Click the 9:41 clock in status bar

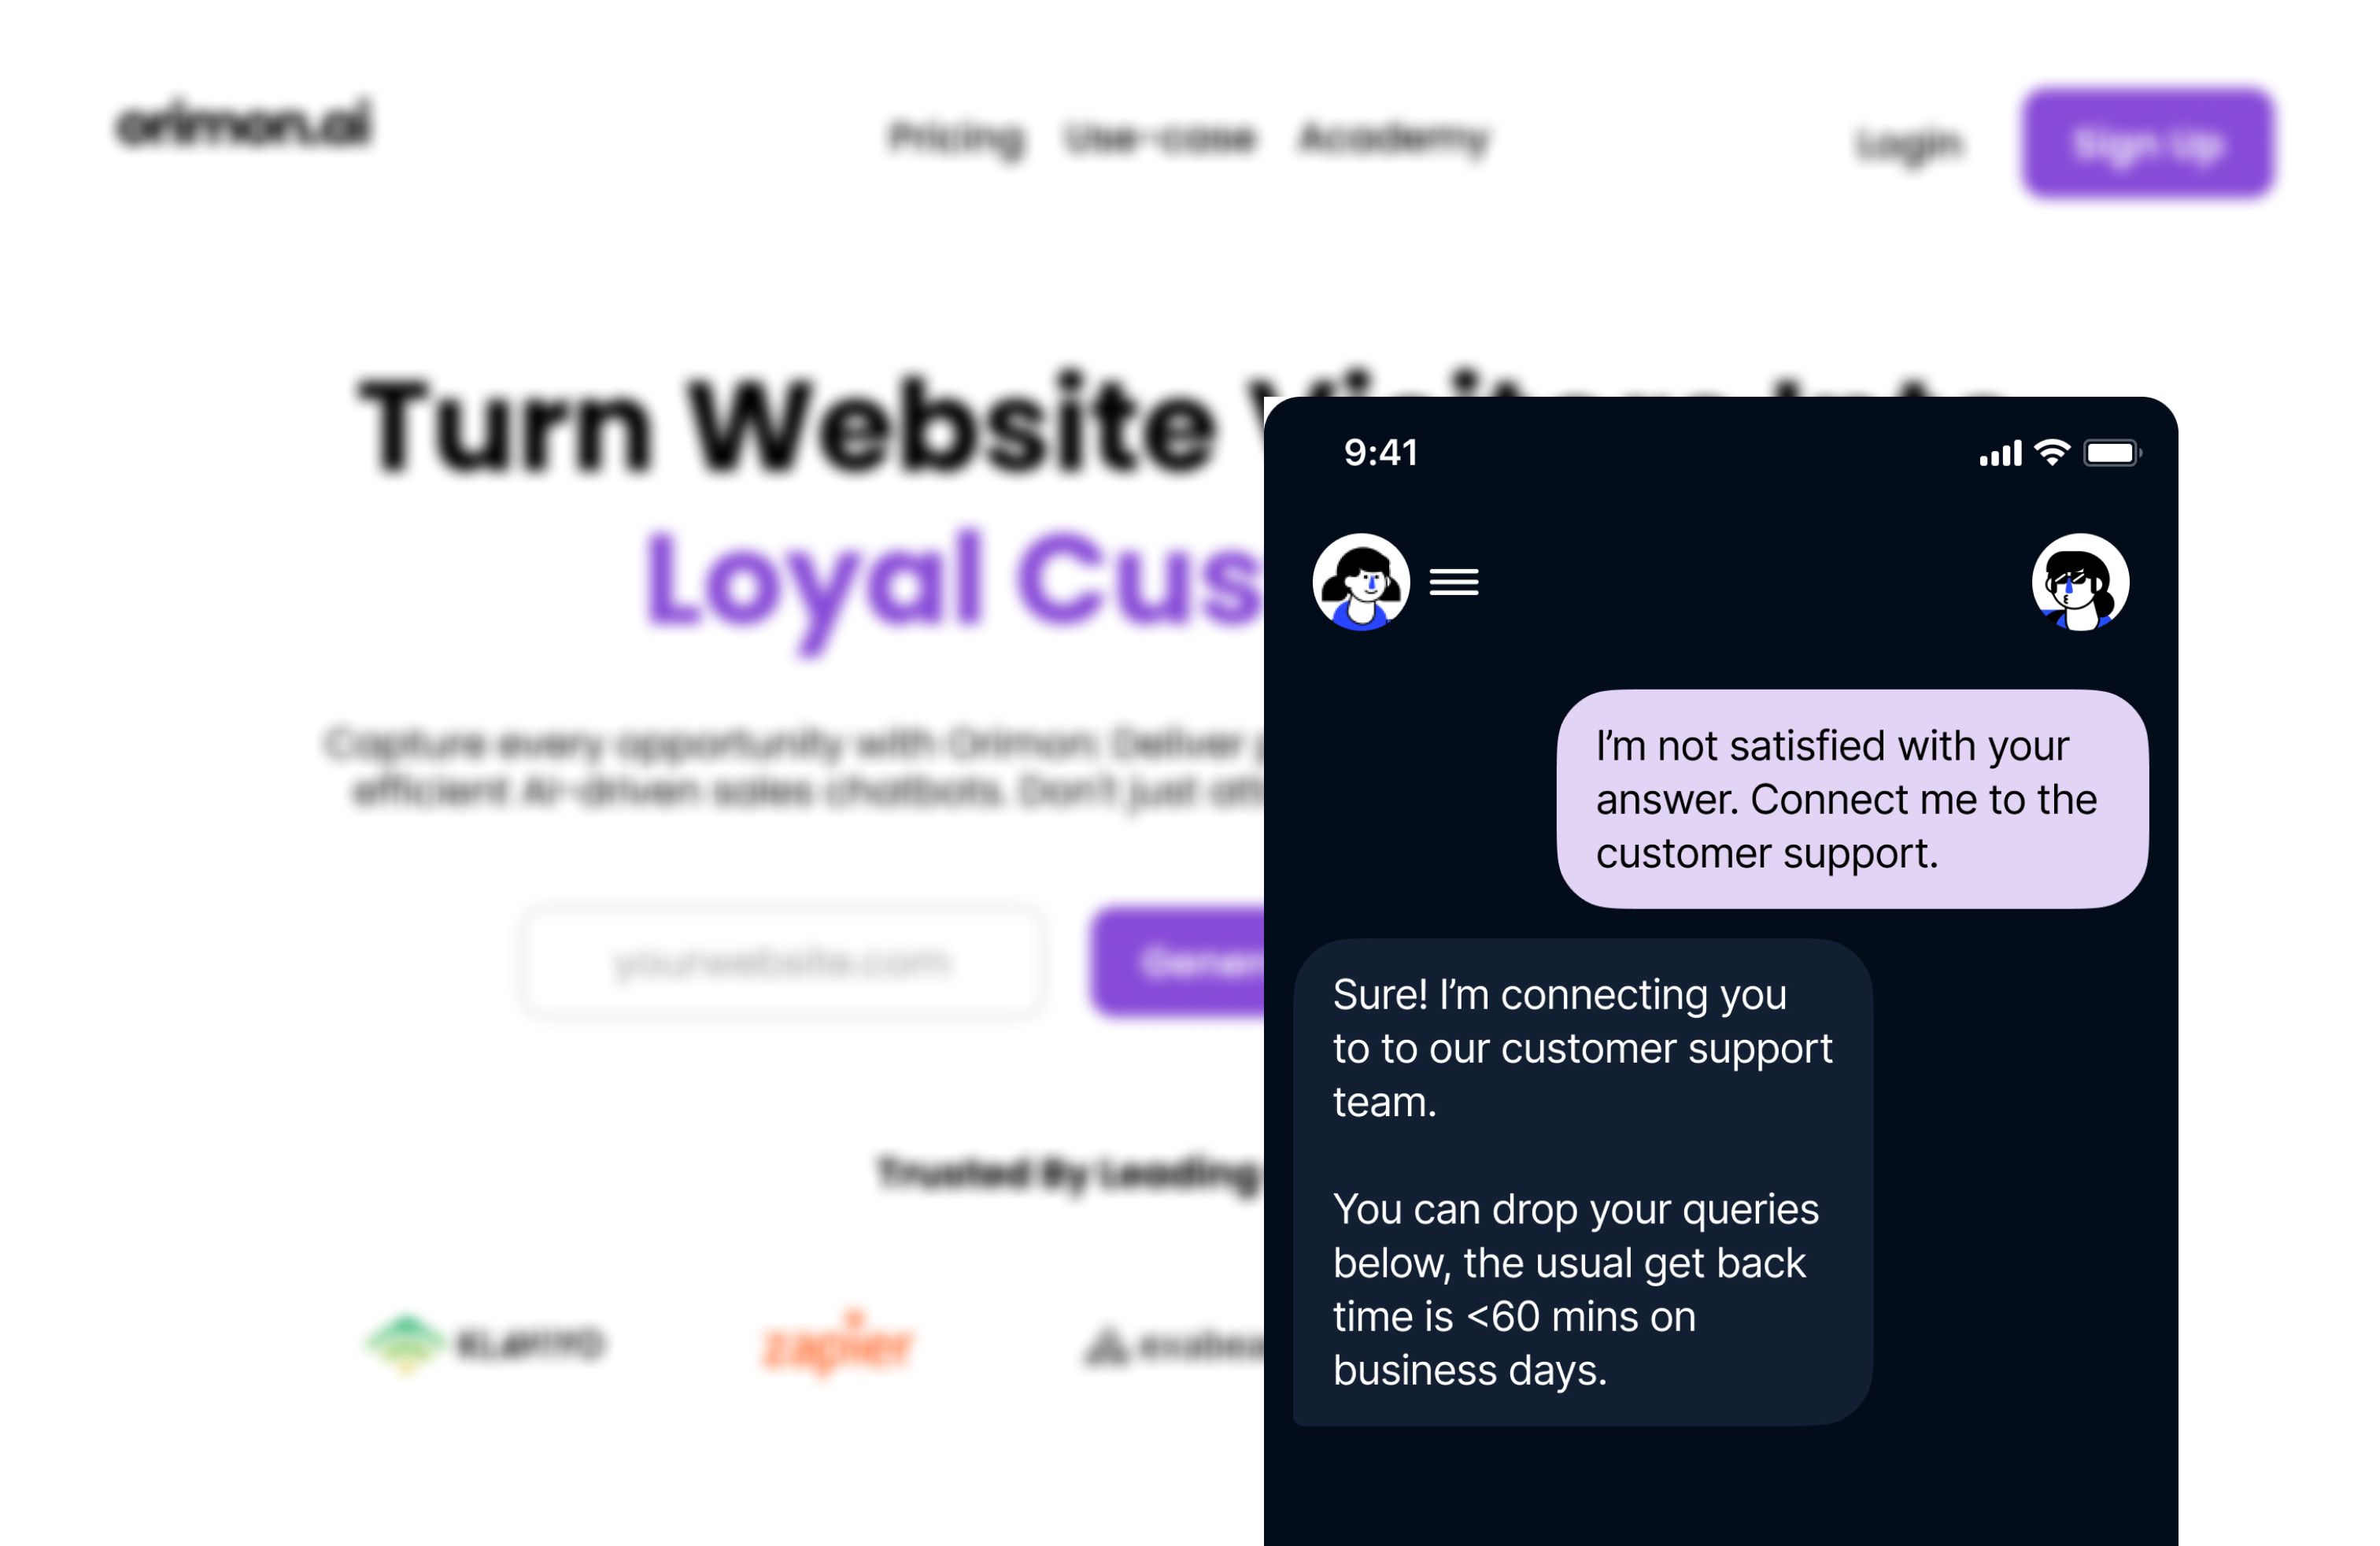(1381, 453)
